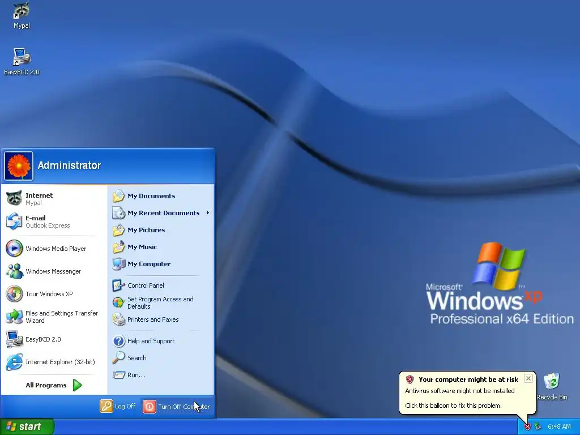This screenshot has width=580, height=435.
Task: Close the security warning balloon
Action: [x=528, y=378]
